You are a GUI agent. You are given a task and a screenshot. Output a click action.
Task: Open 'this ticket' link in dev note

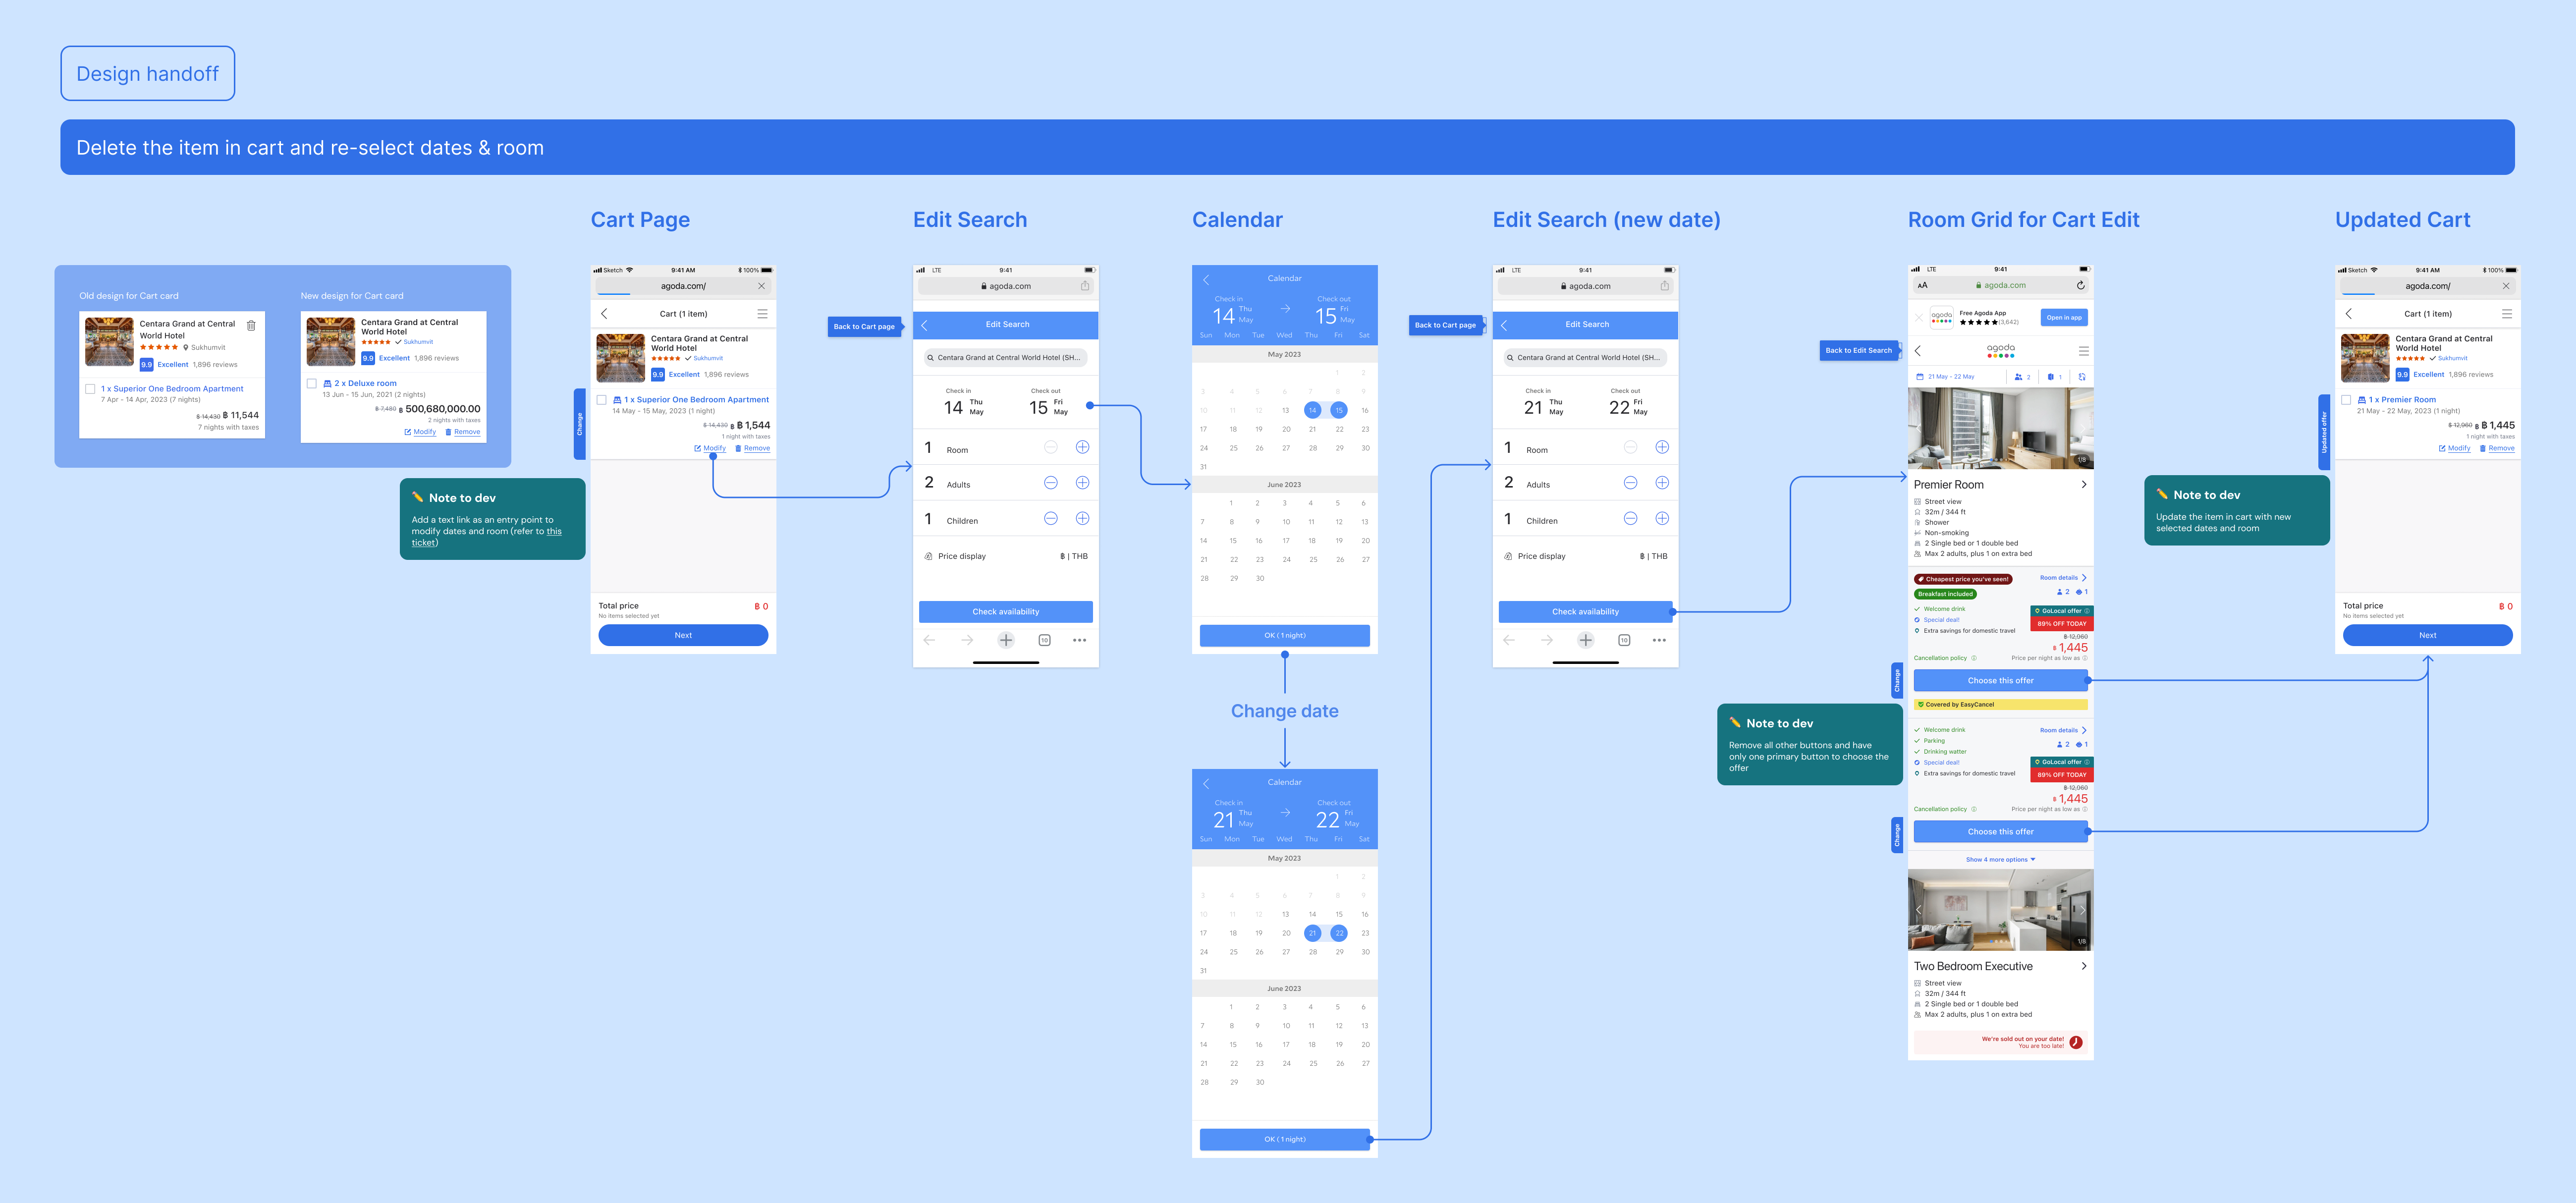[x=553, y=531]
